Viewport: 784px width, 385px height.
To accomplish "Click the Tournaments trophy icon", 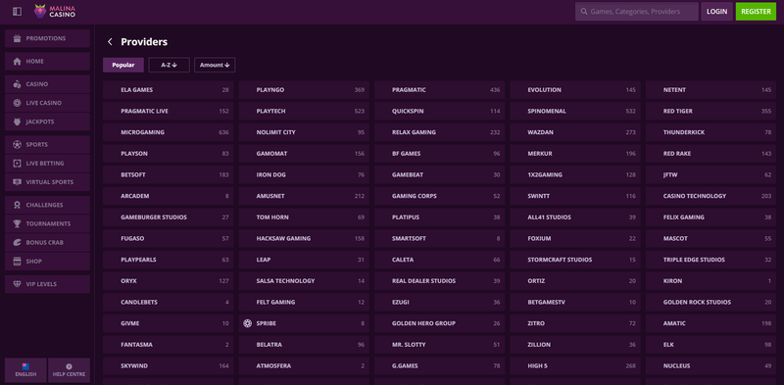I will (x=17, y=224).
